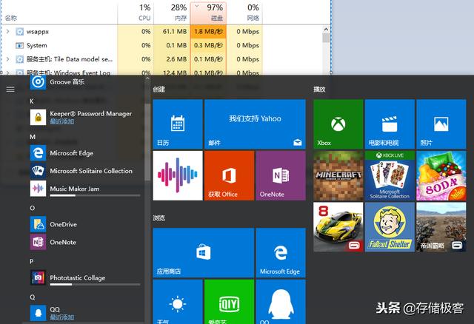Sort by the 磁盘 disk column
Image resolution: width=474 pixels, height=324 pixels.
[x=208, y=13]
